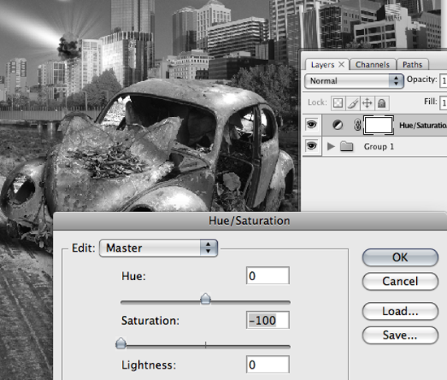Click the Cancel button
The width and height of the screenshot is (447, 380).
pyautogui.click(x=400, y=282)
